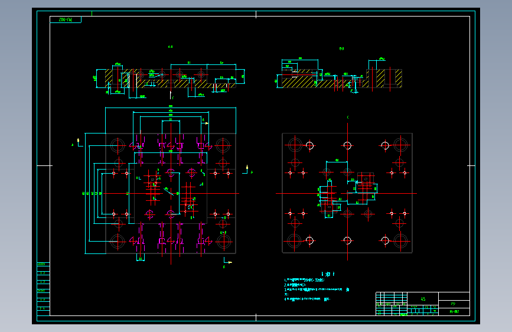Click top cell of left margin revision table
The width and height of the screenshot is (512, 332).
pos(43,264)
